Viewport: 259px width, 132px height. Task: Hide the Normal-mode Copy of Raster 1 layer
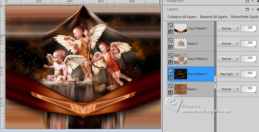coord(171,32)
